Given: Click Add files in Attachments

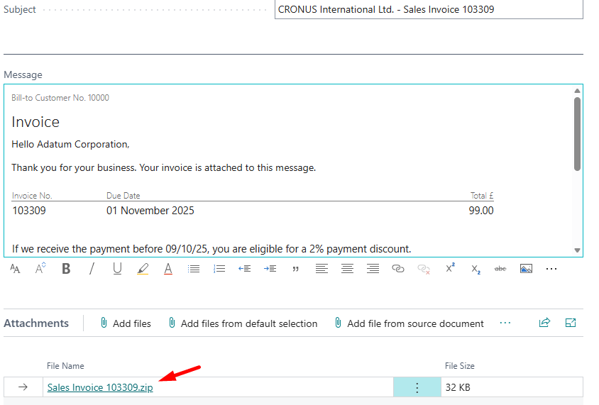Looking at the screenshot, I should click(x=126, y=323).
